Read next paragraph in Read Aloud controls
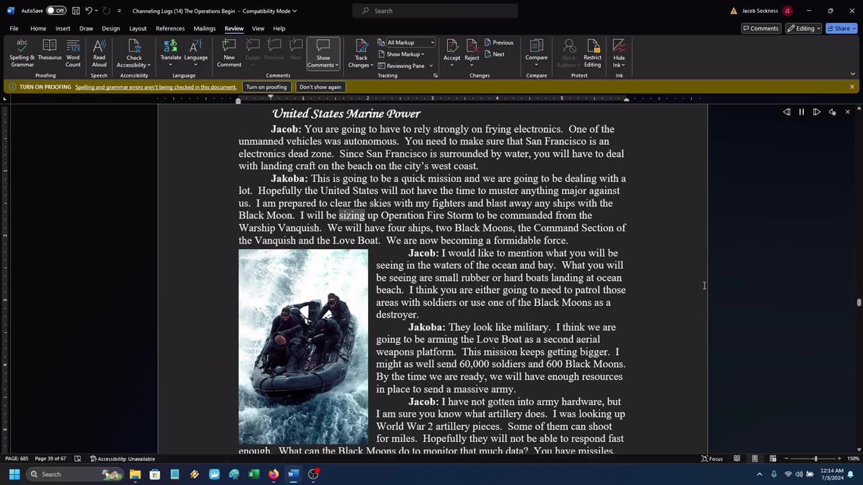Viewport: 863px width, 485px height. click(816, 112)
